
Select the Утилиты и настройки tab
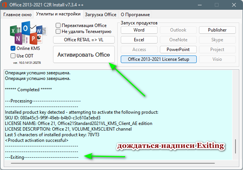[58, 14]
